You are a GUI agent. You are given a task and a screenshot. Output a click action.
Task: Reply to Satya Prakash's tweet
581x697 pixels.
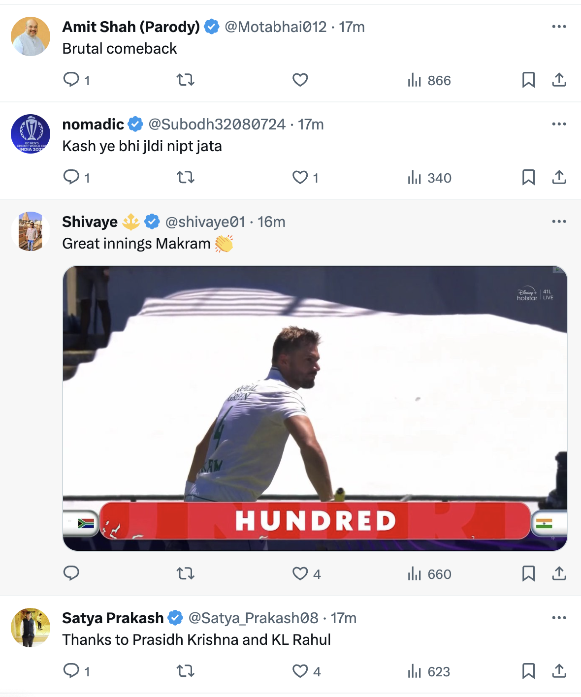point(71,671)
